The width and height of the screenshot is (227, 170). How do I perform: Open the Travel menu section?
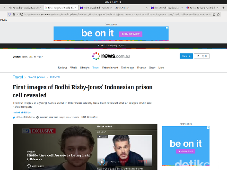pyautogui.click(x=96, y=68)
